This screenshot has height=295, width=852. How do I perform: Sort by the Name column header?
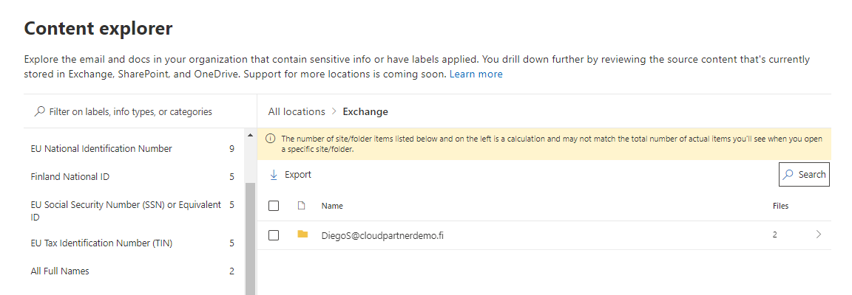click(332, 206)
